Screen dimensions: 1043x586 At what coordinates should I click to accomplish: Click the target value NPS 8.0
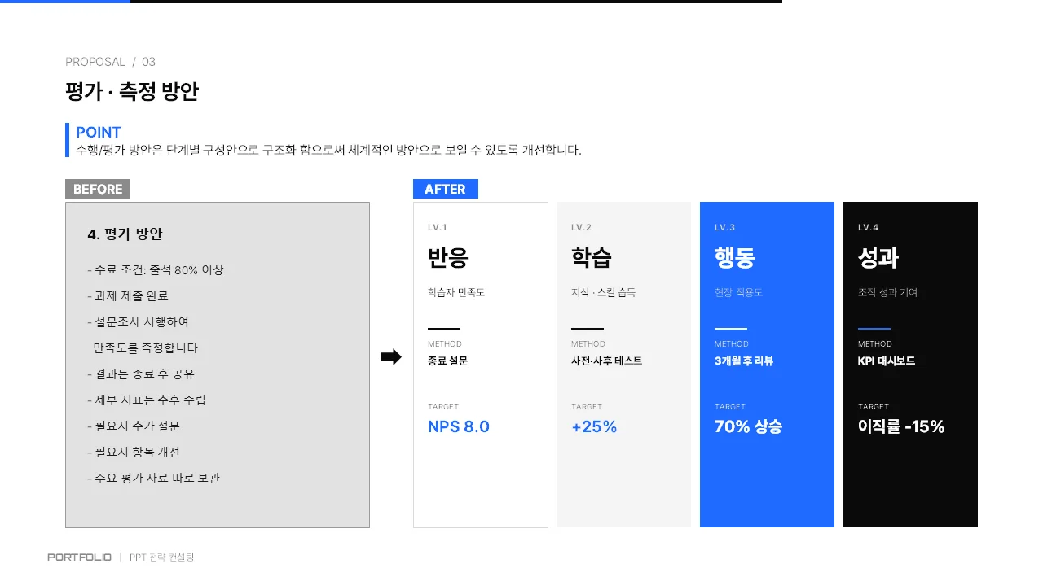pyautogui.click(x=459, y=426)
